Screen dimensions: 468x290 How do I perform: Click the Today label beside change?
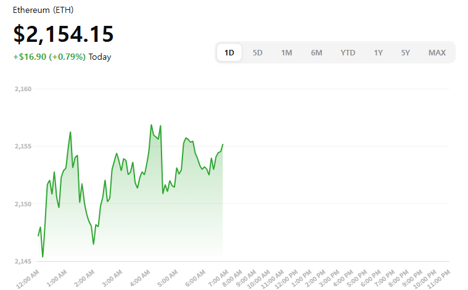click(x=100, y=57)
